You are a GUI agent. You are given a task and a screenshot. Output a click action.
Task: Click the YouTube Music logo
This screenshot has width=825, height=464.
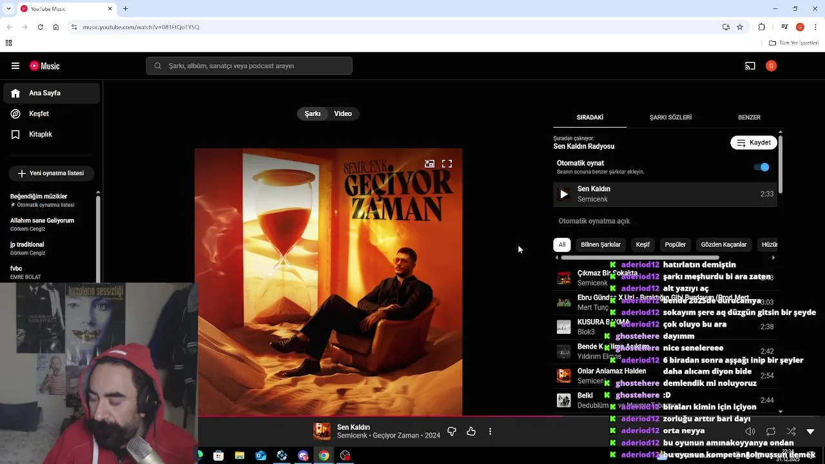point(44,66)
